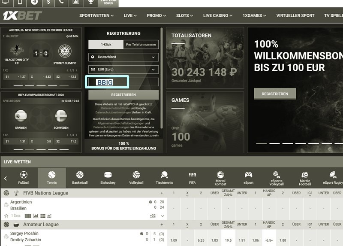Open the Datenschutzrichtlinien link
Image resolution: width=343 pixels, height=246 pixels.
116,108
